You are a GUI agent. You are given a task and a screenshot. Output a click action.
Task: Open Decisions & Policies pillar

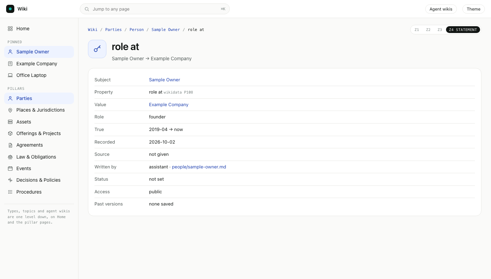tap(39, 180)
